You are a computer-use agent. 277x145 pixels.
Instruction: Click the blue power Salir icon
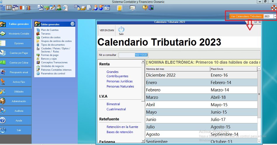click(x=121, y=29)
